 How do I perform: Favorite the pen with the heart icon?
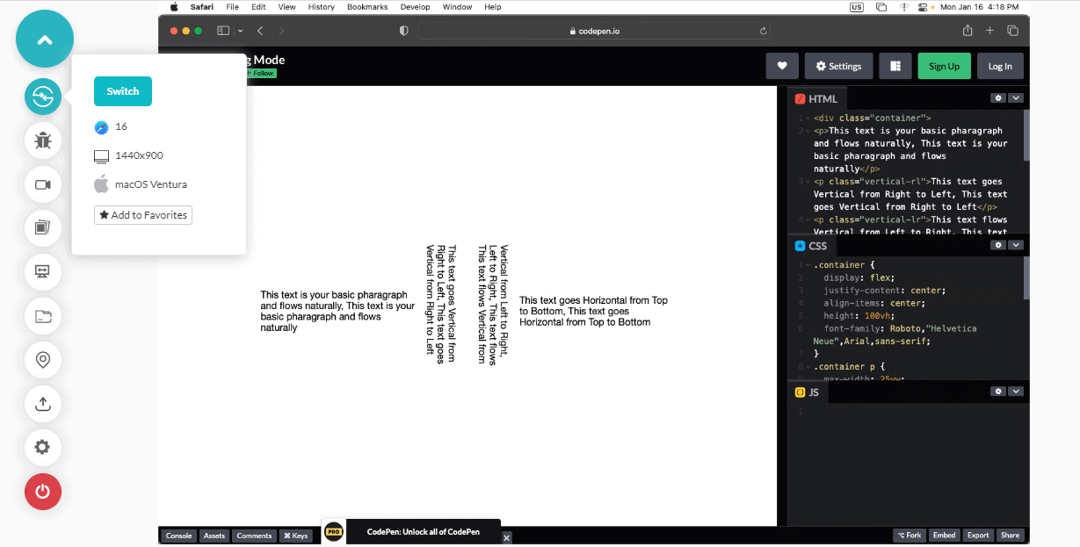point(782,65)
